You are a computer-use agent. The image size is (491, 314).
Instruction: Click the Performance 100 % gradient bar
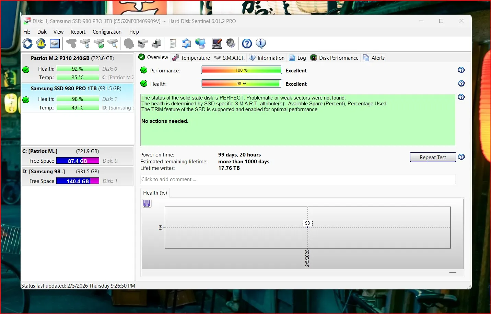(241, 70)
